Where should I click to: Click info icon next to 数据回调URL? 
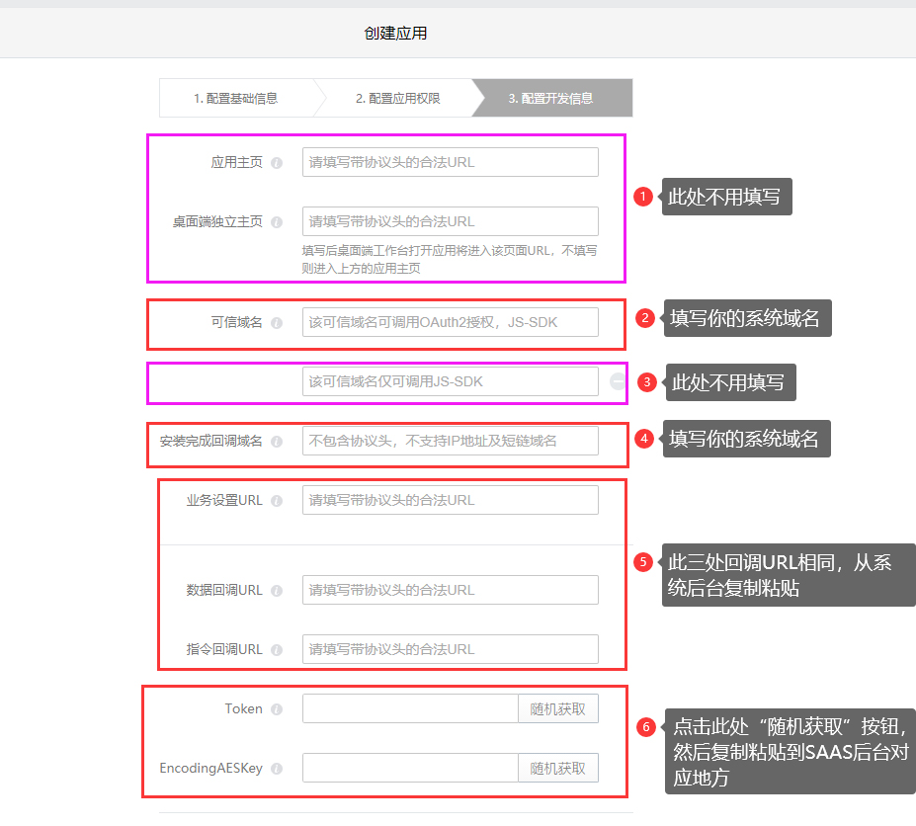coord(277,591)
